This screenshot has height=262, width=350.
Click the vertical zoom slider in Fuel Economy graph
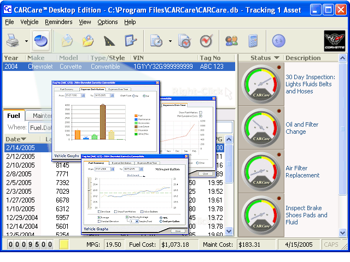coord(90,193)
